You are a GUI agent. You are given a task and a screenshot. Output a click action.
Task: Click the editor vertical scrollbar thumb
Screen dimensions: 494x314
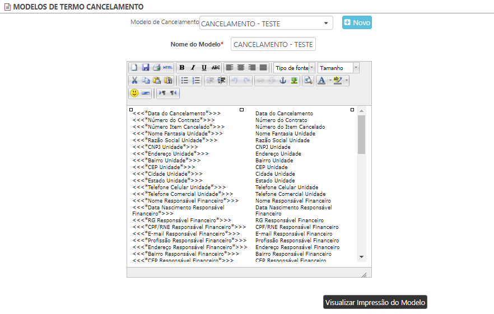click(x=362, y=134)
